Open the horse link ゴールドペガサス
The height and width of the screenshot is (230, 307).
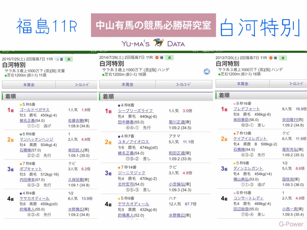(35, 110)
